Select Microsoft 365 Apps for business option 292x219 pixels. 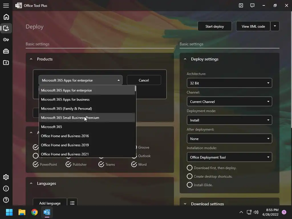[x=87, y=100]
